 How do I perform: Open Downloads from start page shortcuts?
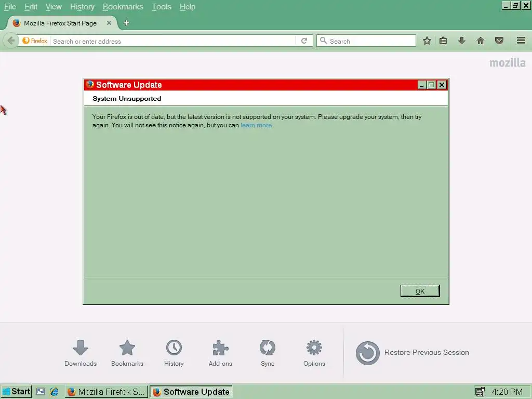[x=81, y=353]
